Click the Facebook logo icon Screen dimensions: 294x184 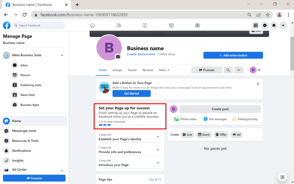[7, 26]
